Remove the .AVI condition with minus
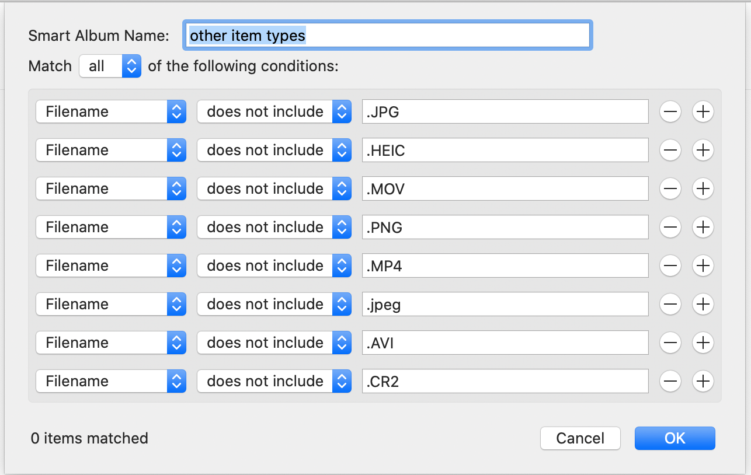The height and width of the screenshot is (475, 751). click(x=670, y=343)
